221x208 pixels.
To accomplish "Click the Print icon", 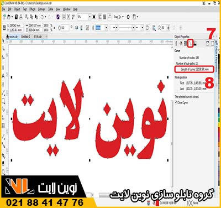I will (21, 17).
